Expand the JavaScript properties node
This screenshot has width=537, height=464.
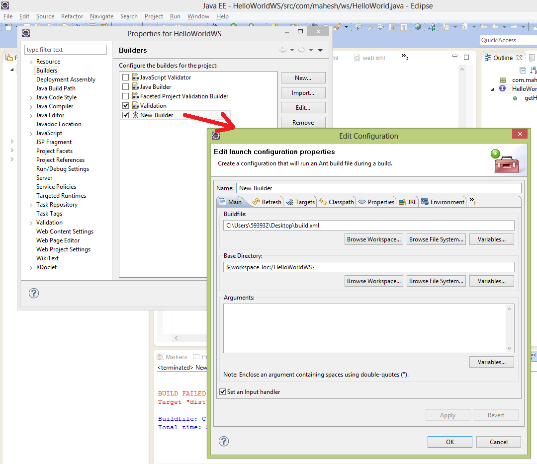tap(31, 134)
